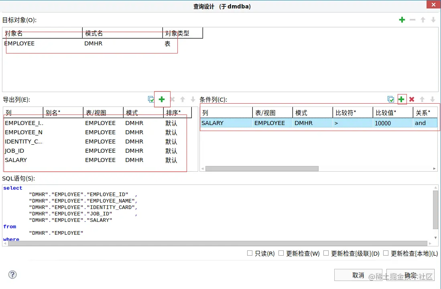Remove target object with minus icon
The height and width of the screenshot is (289, 441).
(x=413, y=20)
